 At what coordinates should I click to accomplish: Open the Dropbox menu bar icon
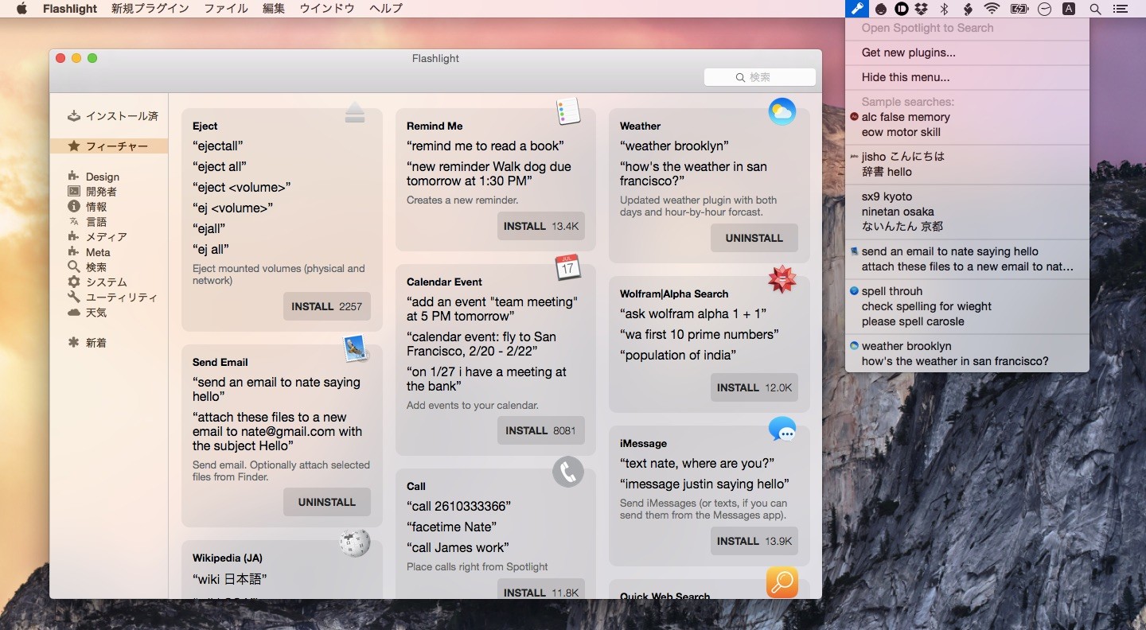click(x=922, y=9)
